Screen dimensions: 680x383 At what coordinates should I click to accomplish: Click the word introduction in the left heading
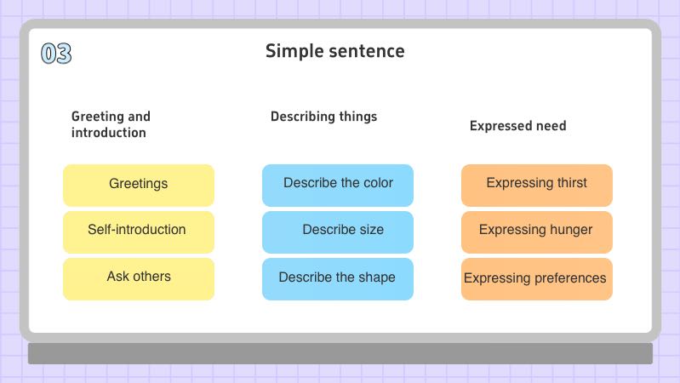(108, 133)
